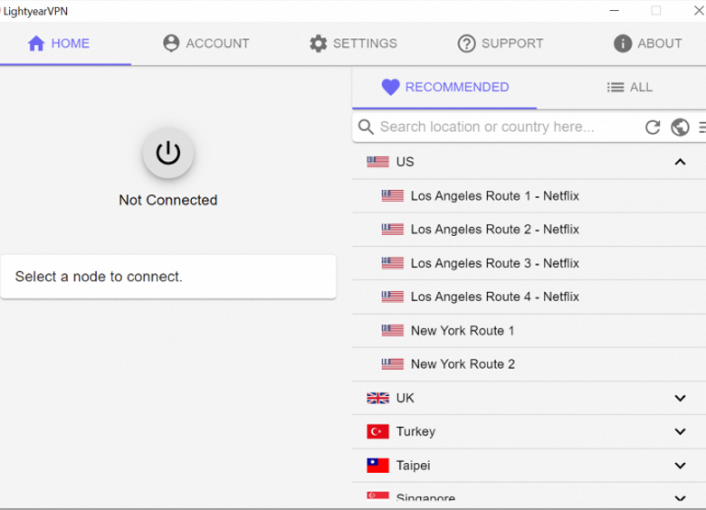Expand the UK server group

(680, 398)
